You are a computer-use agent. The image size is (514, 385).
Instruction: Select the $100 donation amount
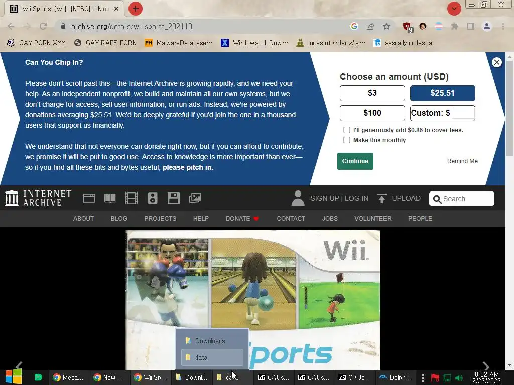click(x=372, y=113)
